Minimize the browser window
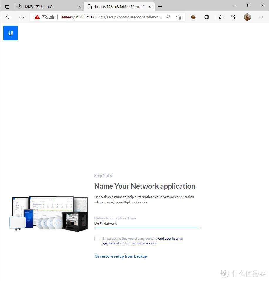 [x=235, y=6]
